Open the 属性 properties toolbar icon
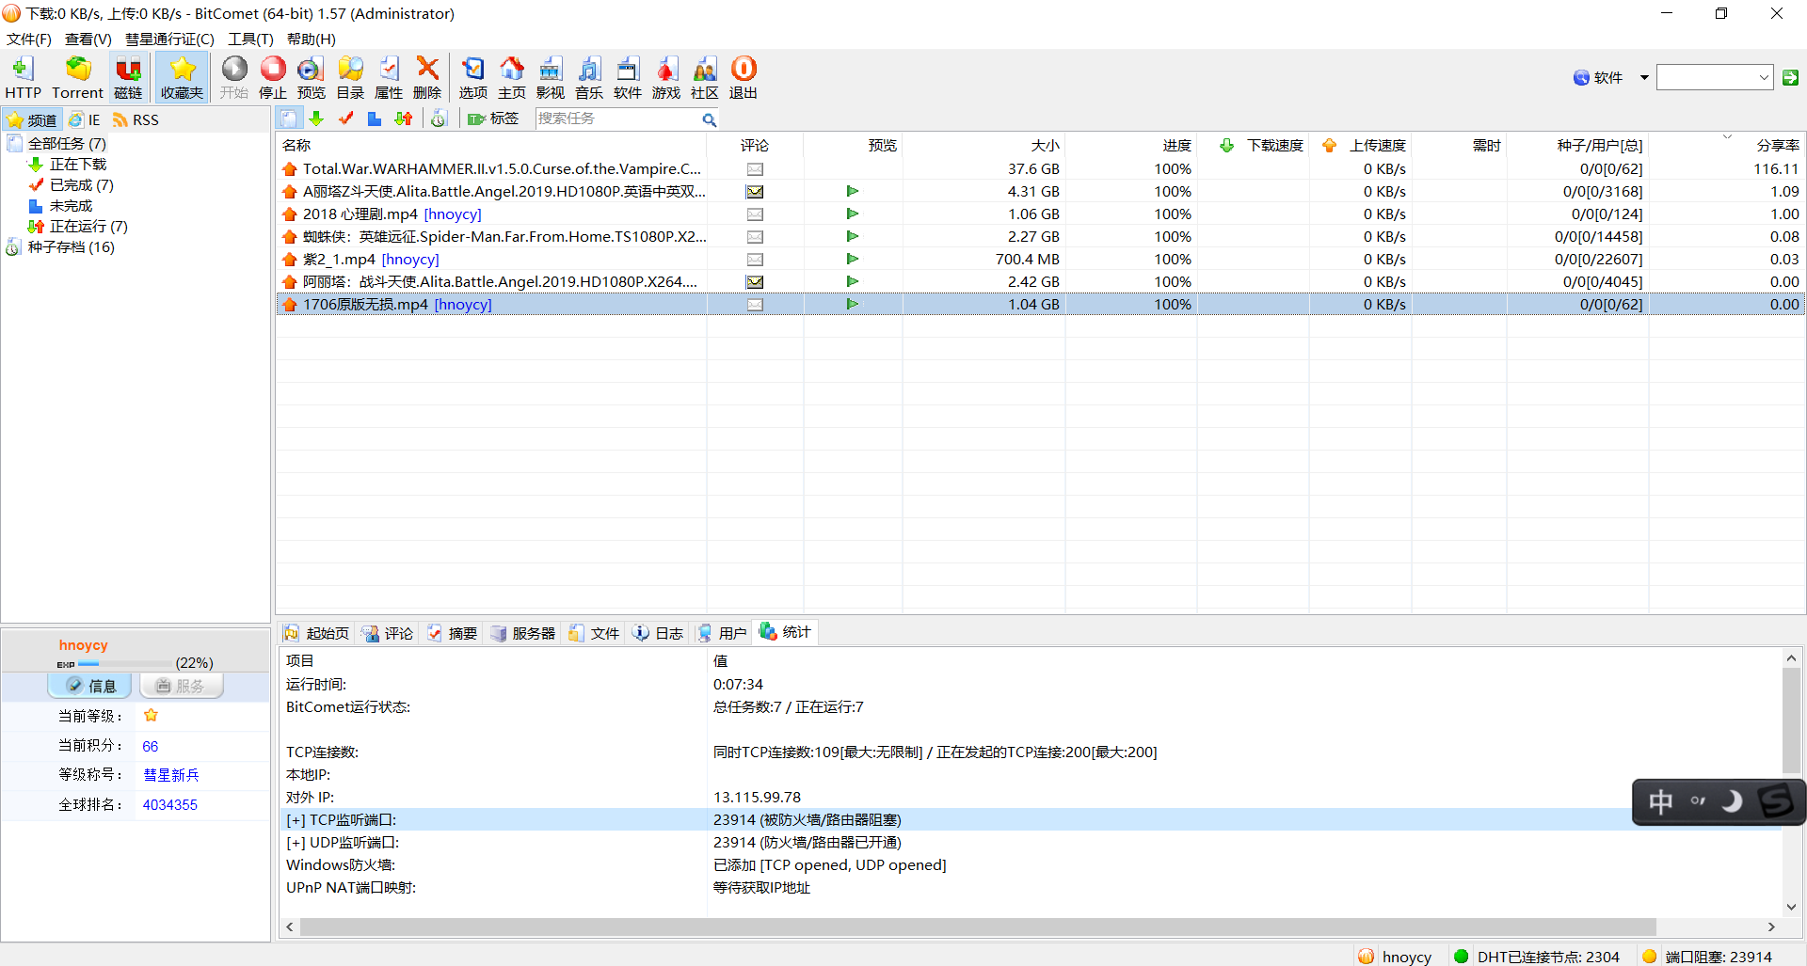The image size is (1807, 966). coord(388,77)
